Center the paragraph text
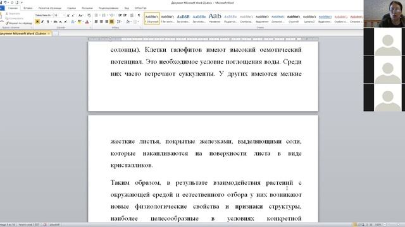 click(101, 21)
